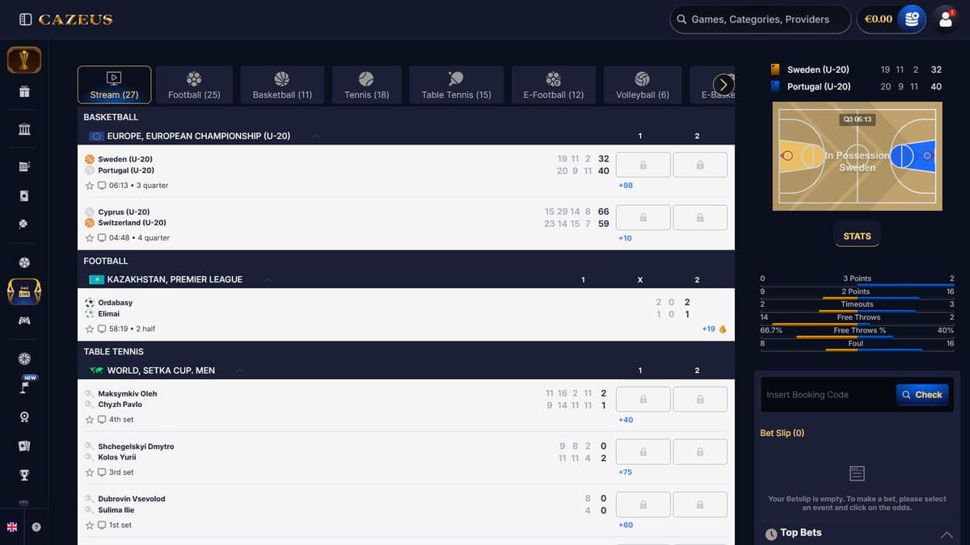The height and width of the screenshot is (545, 970).
Task: Open the medal ribbon sidebar icon
Action: [24, 417]
